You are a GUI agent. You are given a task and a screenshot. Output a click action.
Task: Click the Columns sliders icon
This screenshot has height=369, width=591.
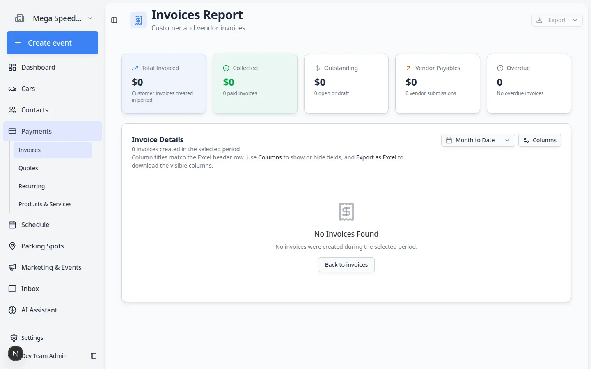click(x=526, y=140)
